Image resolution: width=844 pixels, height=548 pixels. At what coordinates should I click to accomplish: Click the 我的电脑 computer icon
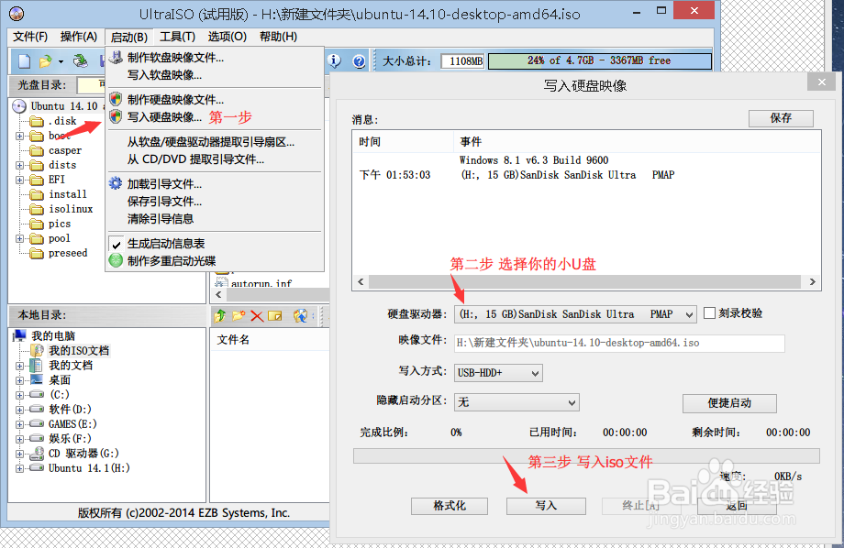(20, 335)
